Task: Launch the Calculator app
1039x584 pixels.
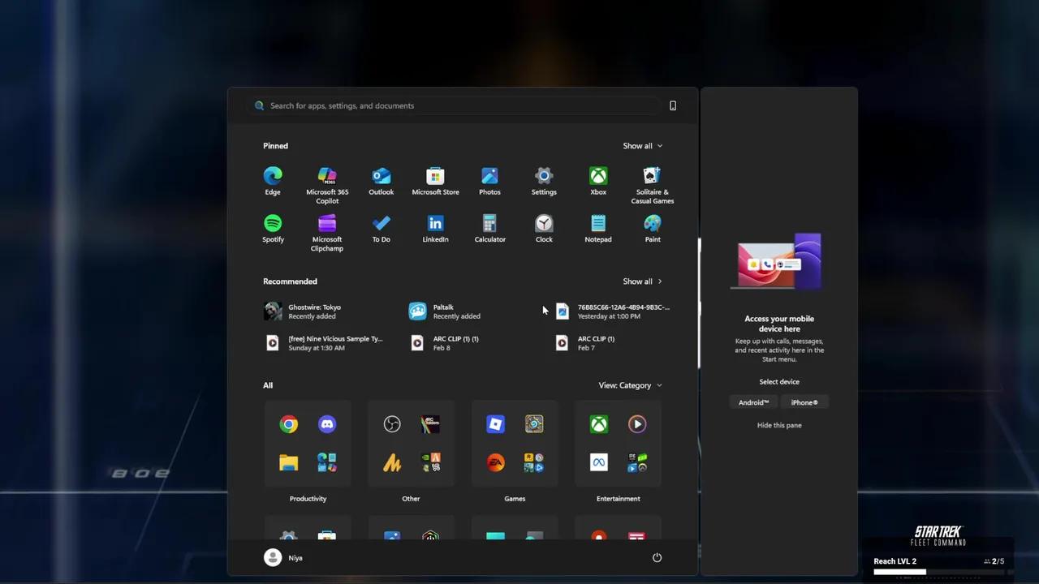Action: (x=489, y=229)
